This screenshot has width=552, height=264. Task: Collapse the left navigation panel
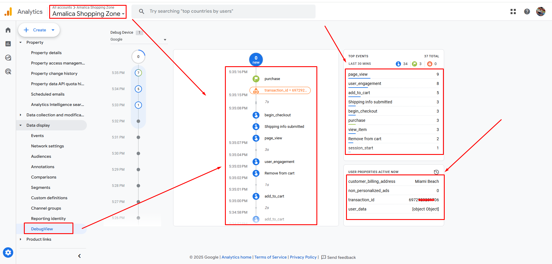79,256
